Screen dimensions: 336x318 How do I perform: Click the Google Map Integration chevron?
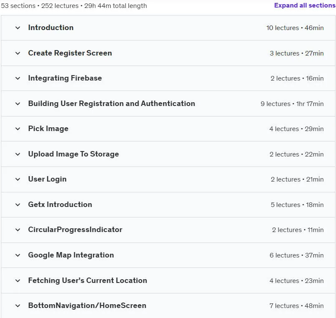18,255
